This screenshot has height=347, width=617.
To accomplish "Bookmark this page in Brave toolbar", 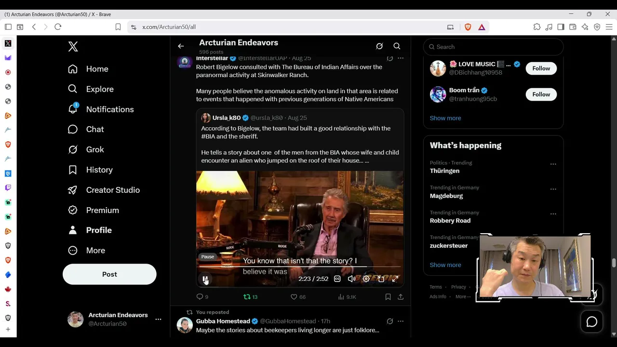I will (118, 27).
